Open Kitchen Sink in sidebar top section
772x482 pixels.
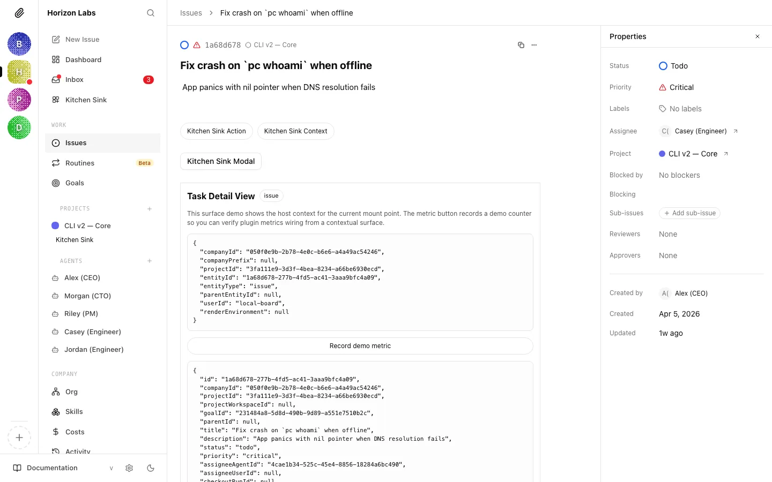[102, 100]
